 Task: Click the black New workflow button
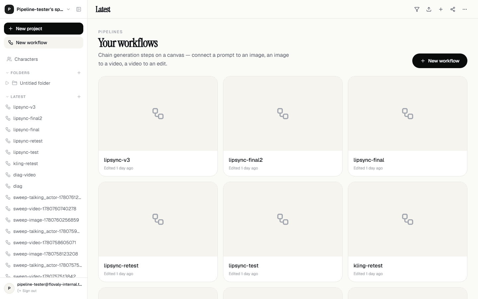tap(440, 61)
